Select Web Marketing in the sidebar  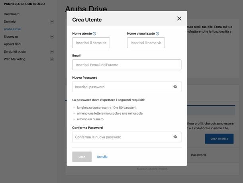coord(15,59)
